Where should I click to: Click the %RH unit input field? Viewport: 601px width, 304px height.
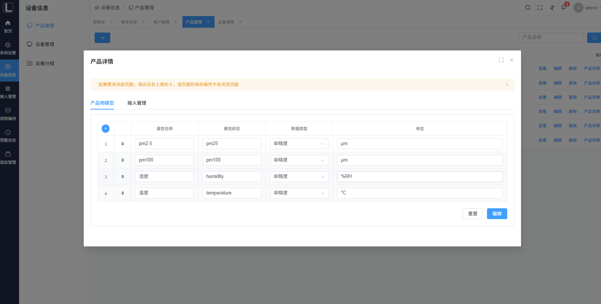click(x=419, y=176)
